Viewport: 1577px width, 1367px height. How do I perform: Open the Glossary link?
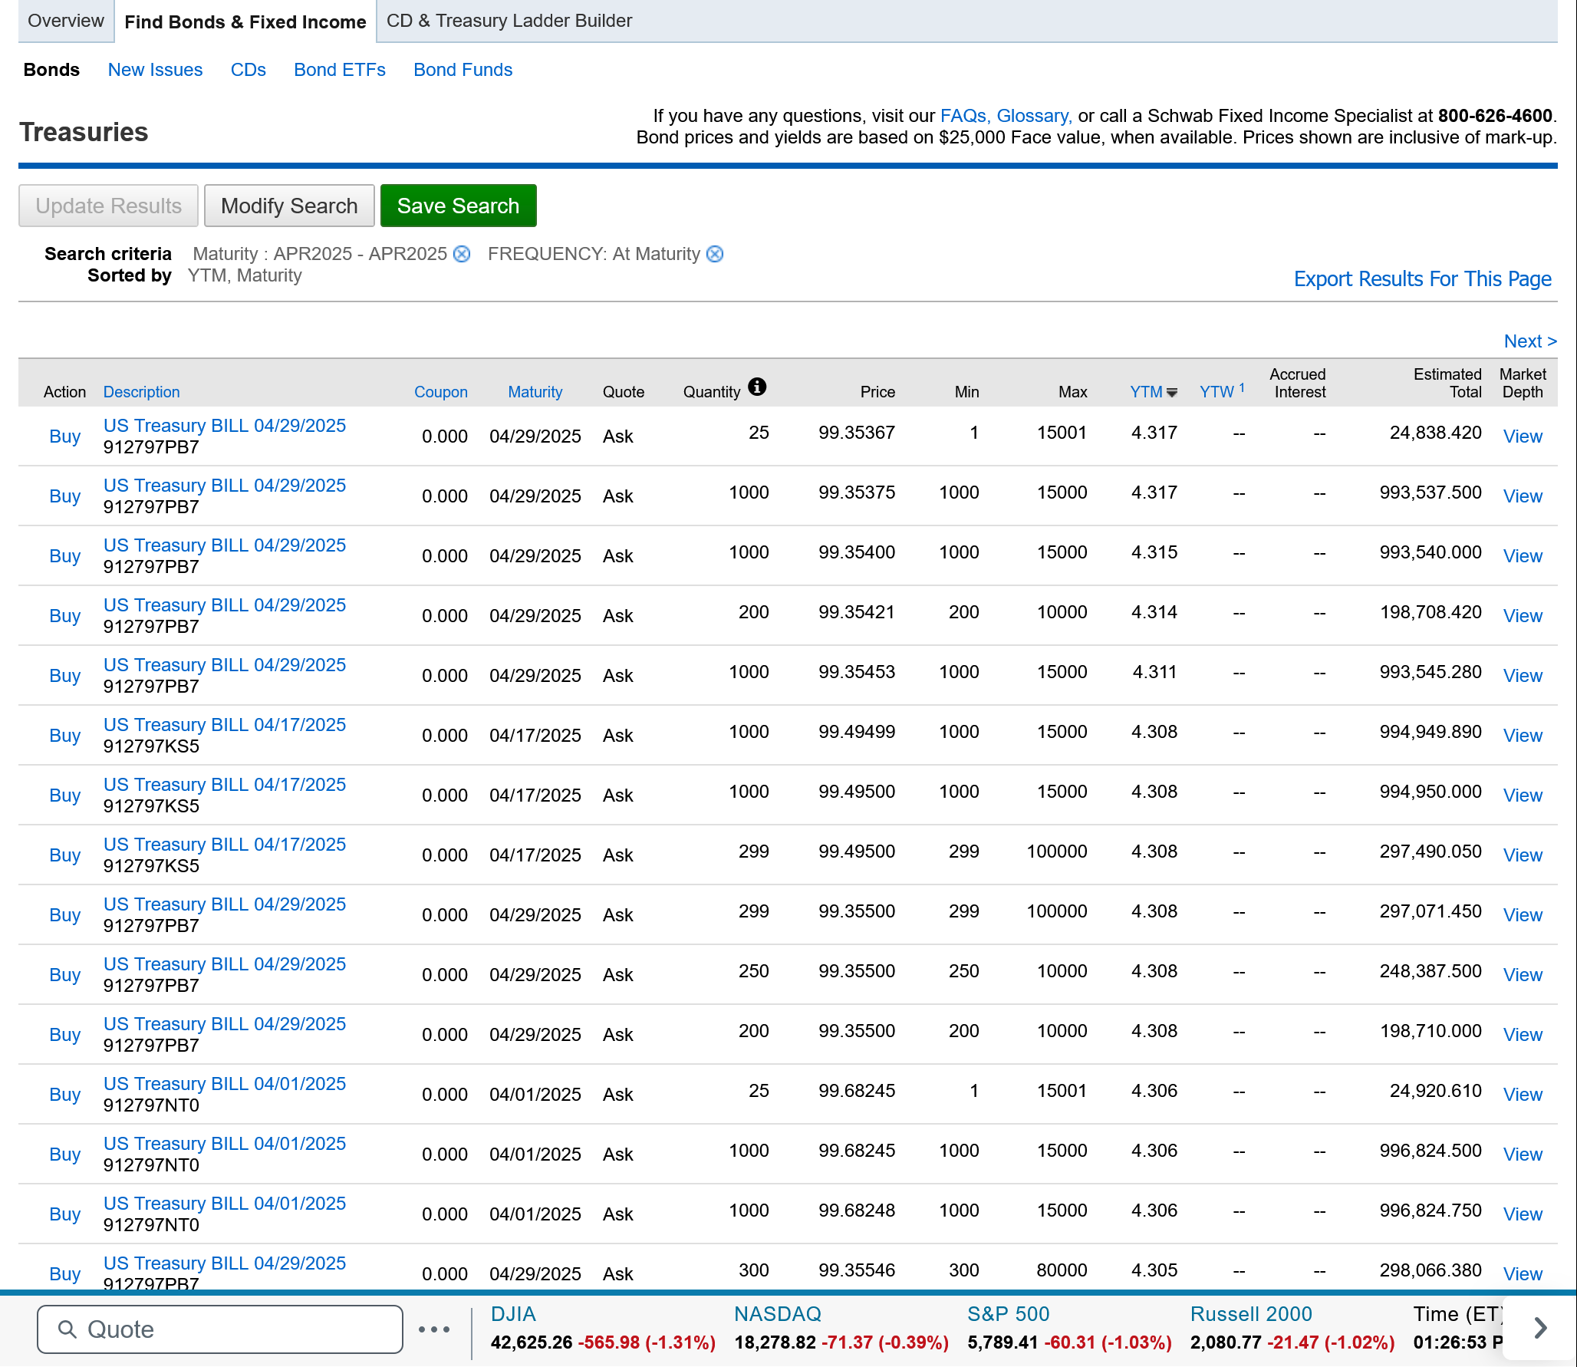[1033, 116]
